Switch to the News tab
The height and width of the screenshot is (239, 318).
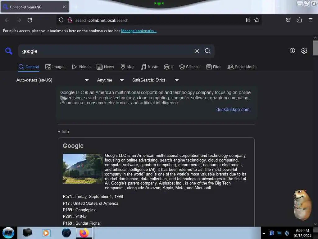point(105,67)
